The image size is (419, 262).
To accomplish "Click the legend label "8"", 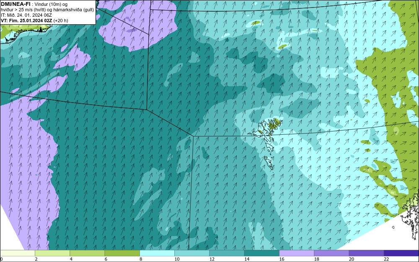I will 141,259.
